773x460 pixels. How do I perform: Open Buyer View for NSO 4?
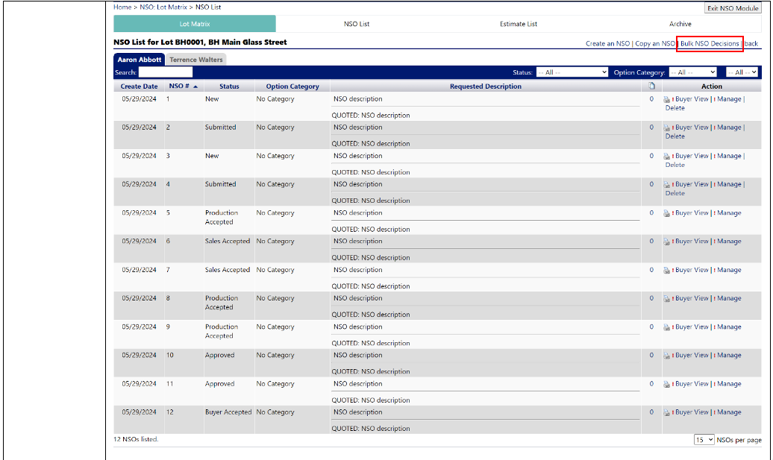[x=692, y=184]
